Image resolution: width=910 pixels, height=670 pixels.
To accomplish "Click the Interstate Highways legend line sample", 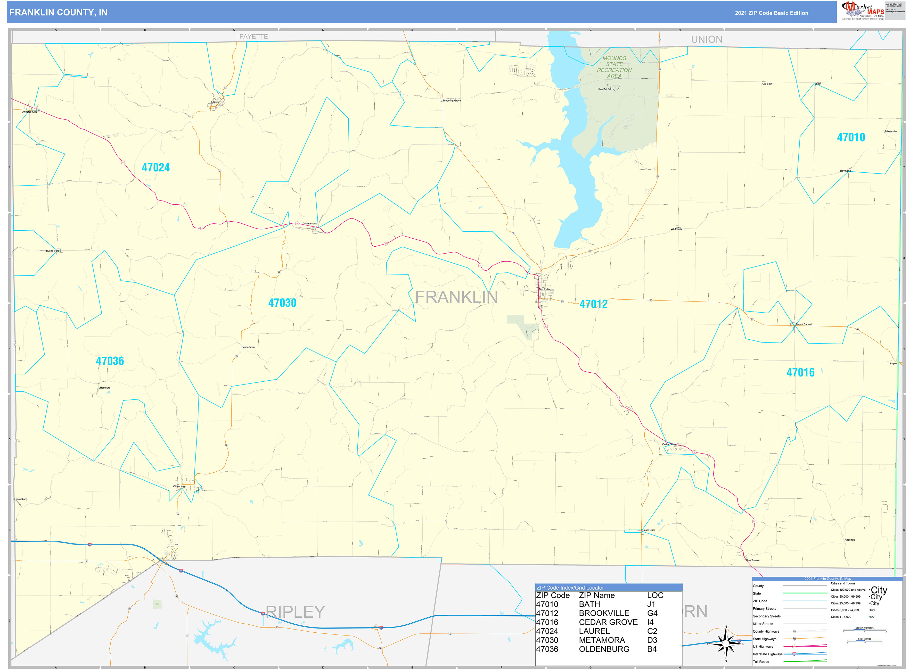I will 805,654.
